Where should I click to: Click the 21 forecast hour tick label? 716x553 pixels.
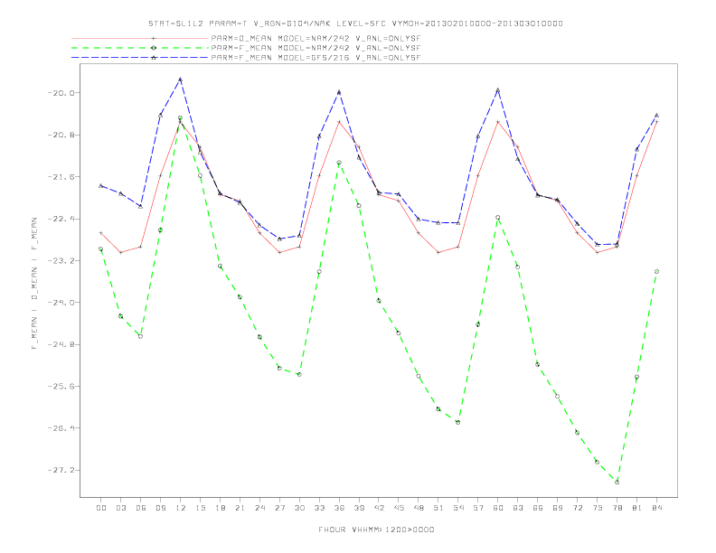pos(240,508)
